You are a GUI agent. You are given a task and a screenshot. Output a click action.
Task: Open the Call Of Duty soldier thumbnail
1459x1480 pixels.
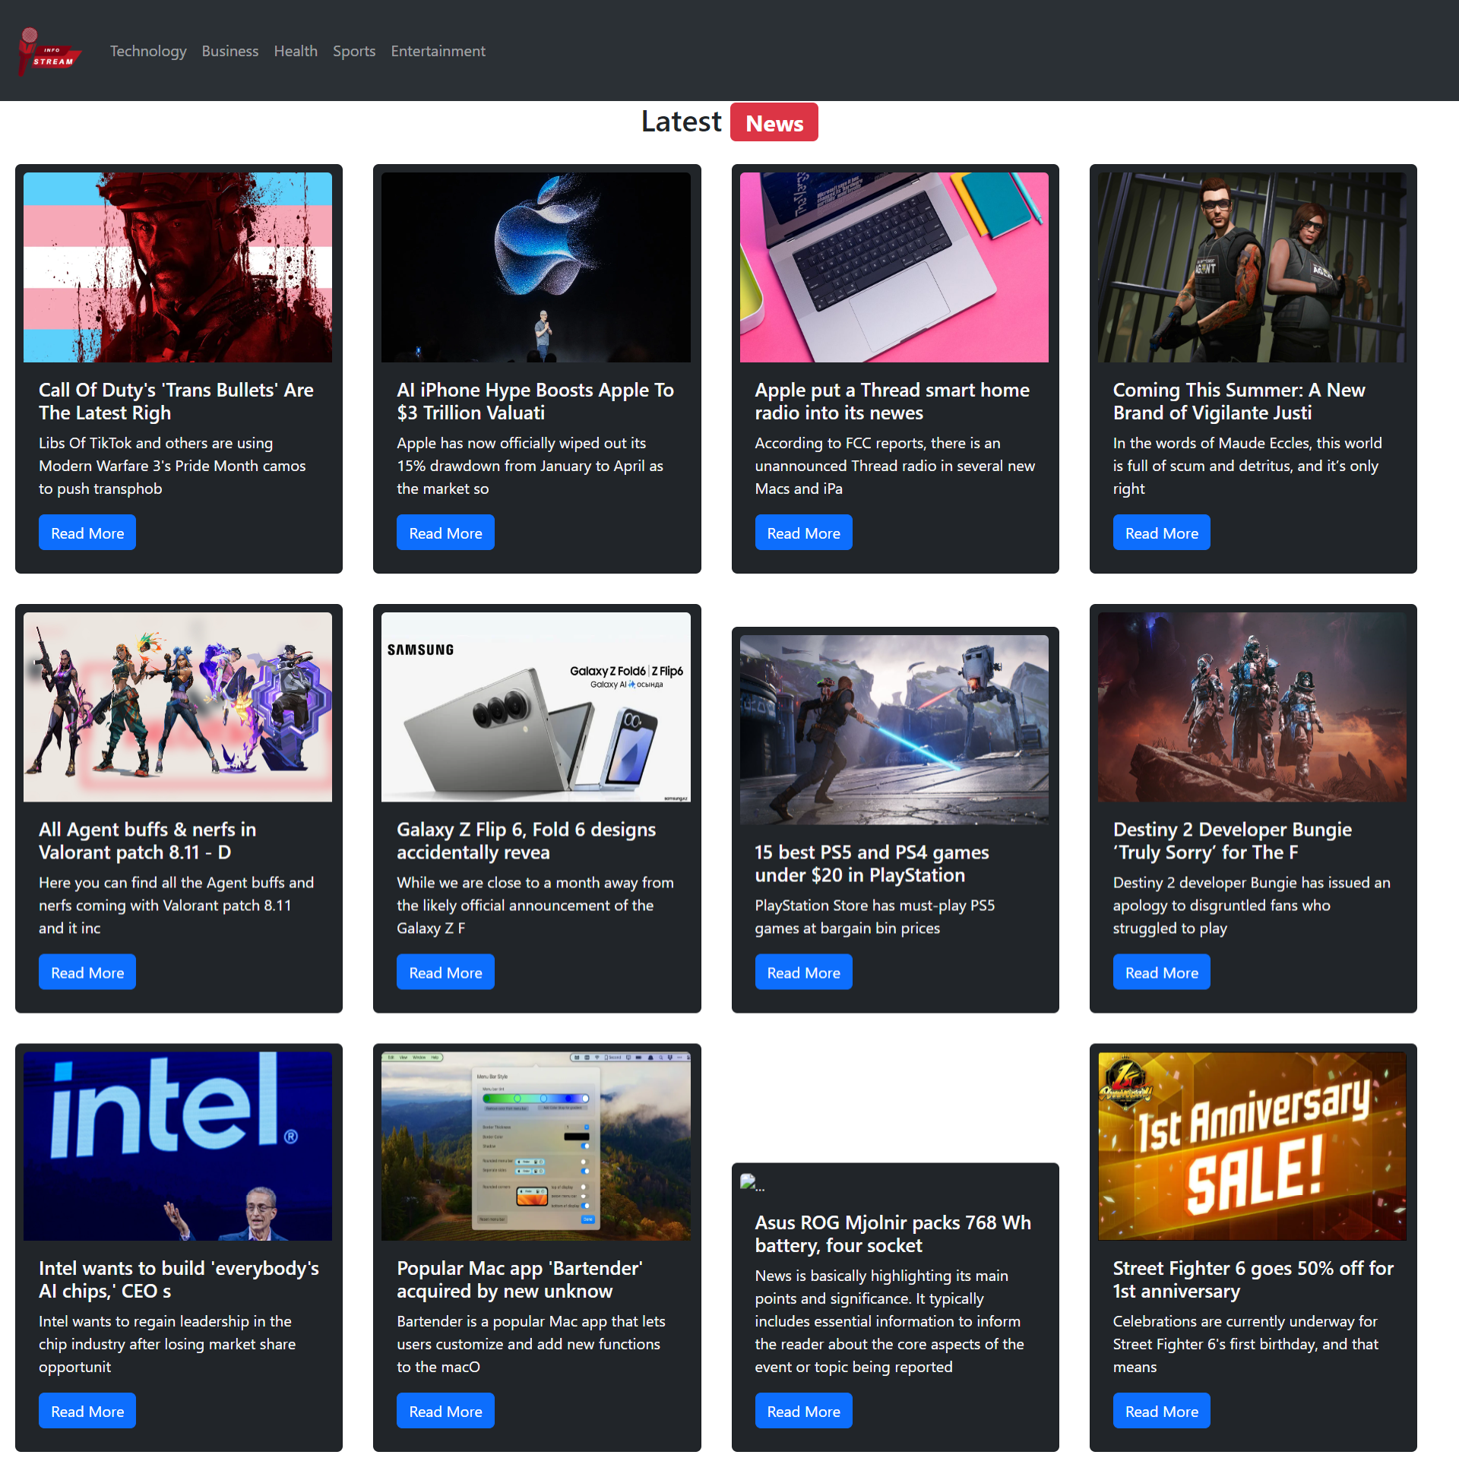point(178,267)
